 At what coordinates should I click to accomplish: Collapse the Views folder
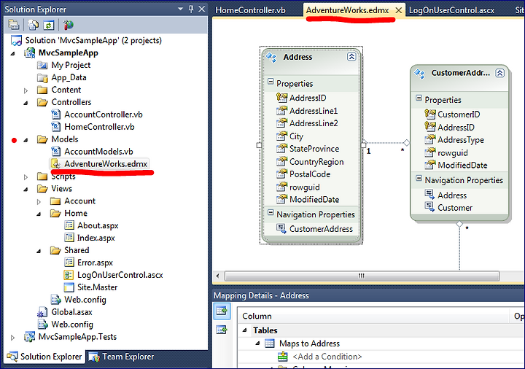pyautogui.click(x=26, y=190)
